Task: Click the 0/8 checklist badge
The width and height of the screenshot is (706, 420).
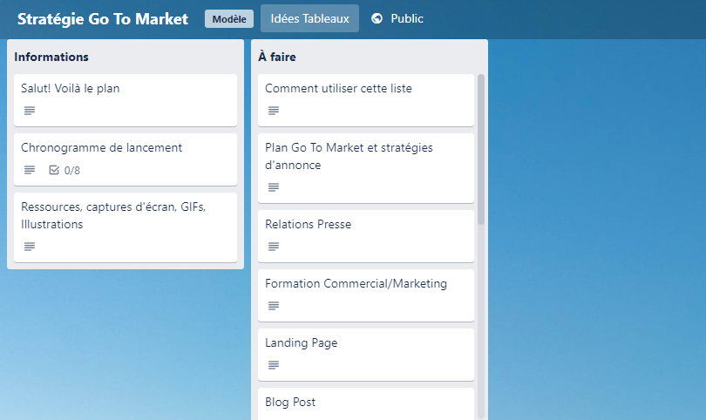Action: (64, 170)
